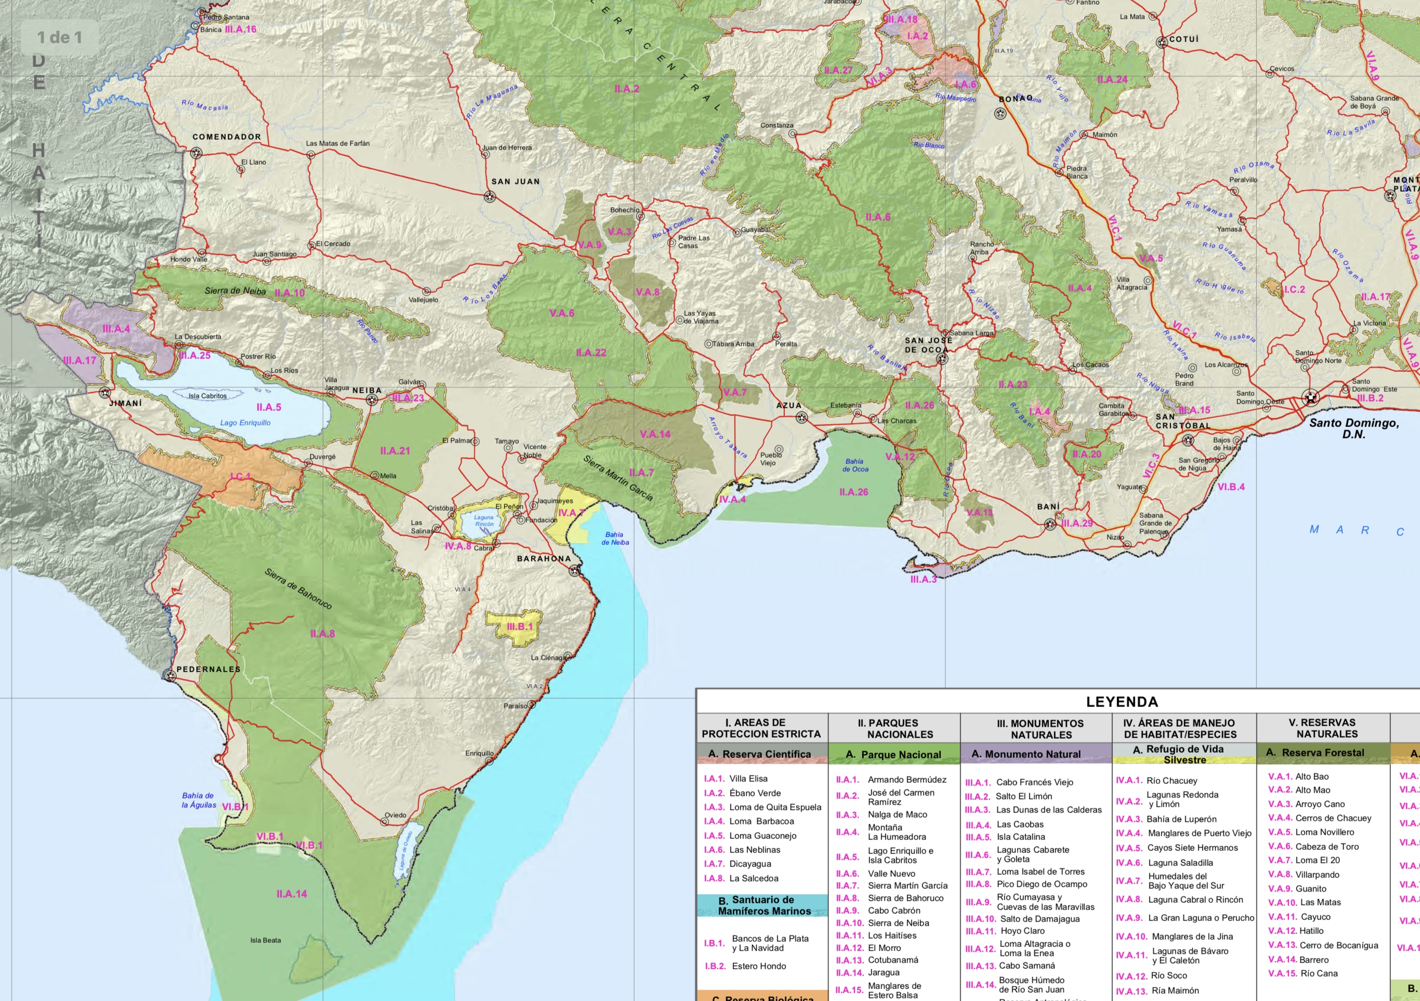Click the Neiba city marker icon
The image size is (1420, 1001).
click(x=372, y=400)
